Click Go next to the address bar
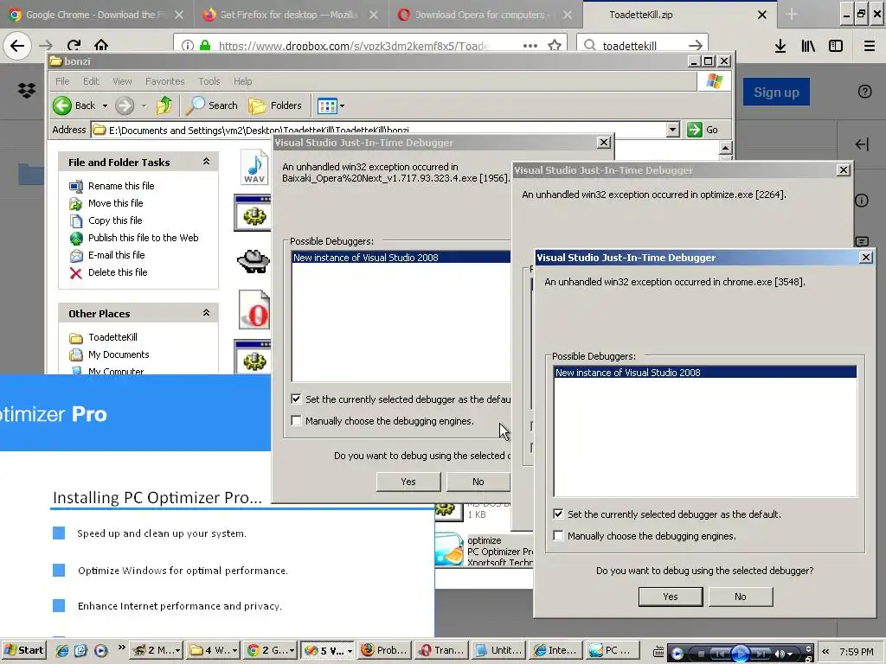This screenshot has width=886, height=664. [x=703, y=130]
